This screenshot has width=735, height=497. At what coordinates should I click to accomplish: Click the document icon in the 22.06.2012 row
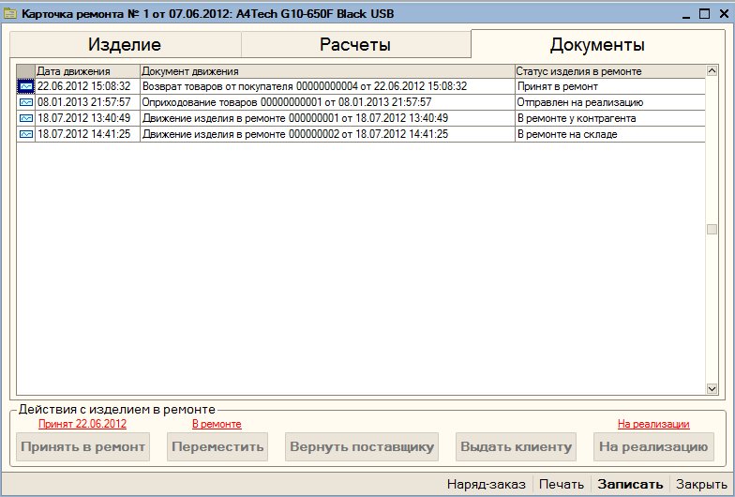click(x=25, y=86)
